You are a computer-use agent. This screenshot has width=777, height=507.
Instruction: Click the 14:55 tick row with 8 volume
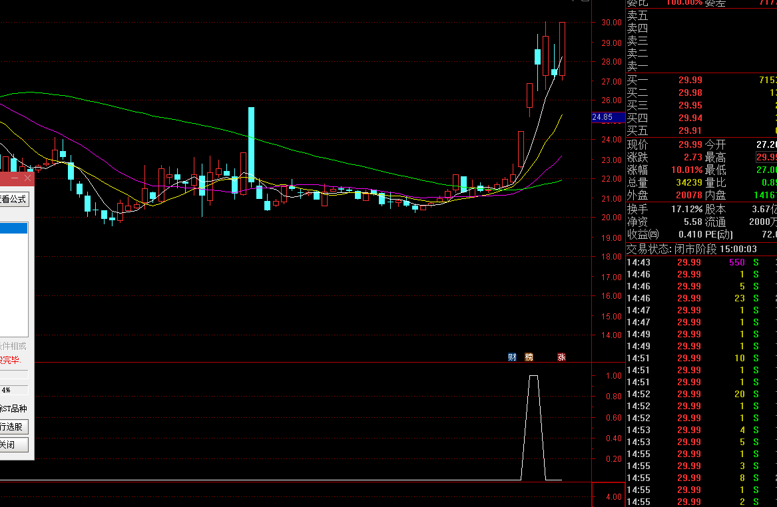[x=701, y=478]
